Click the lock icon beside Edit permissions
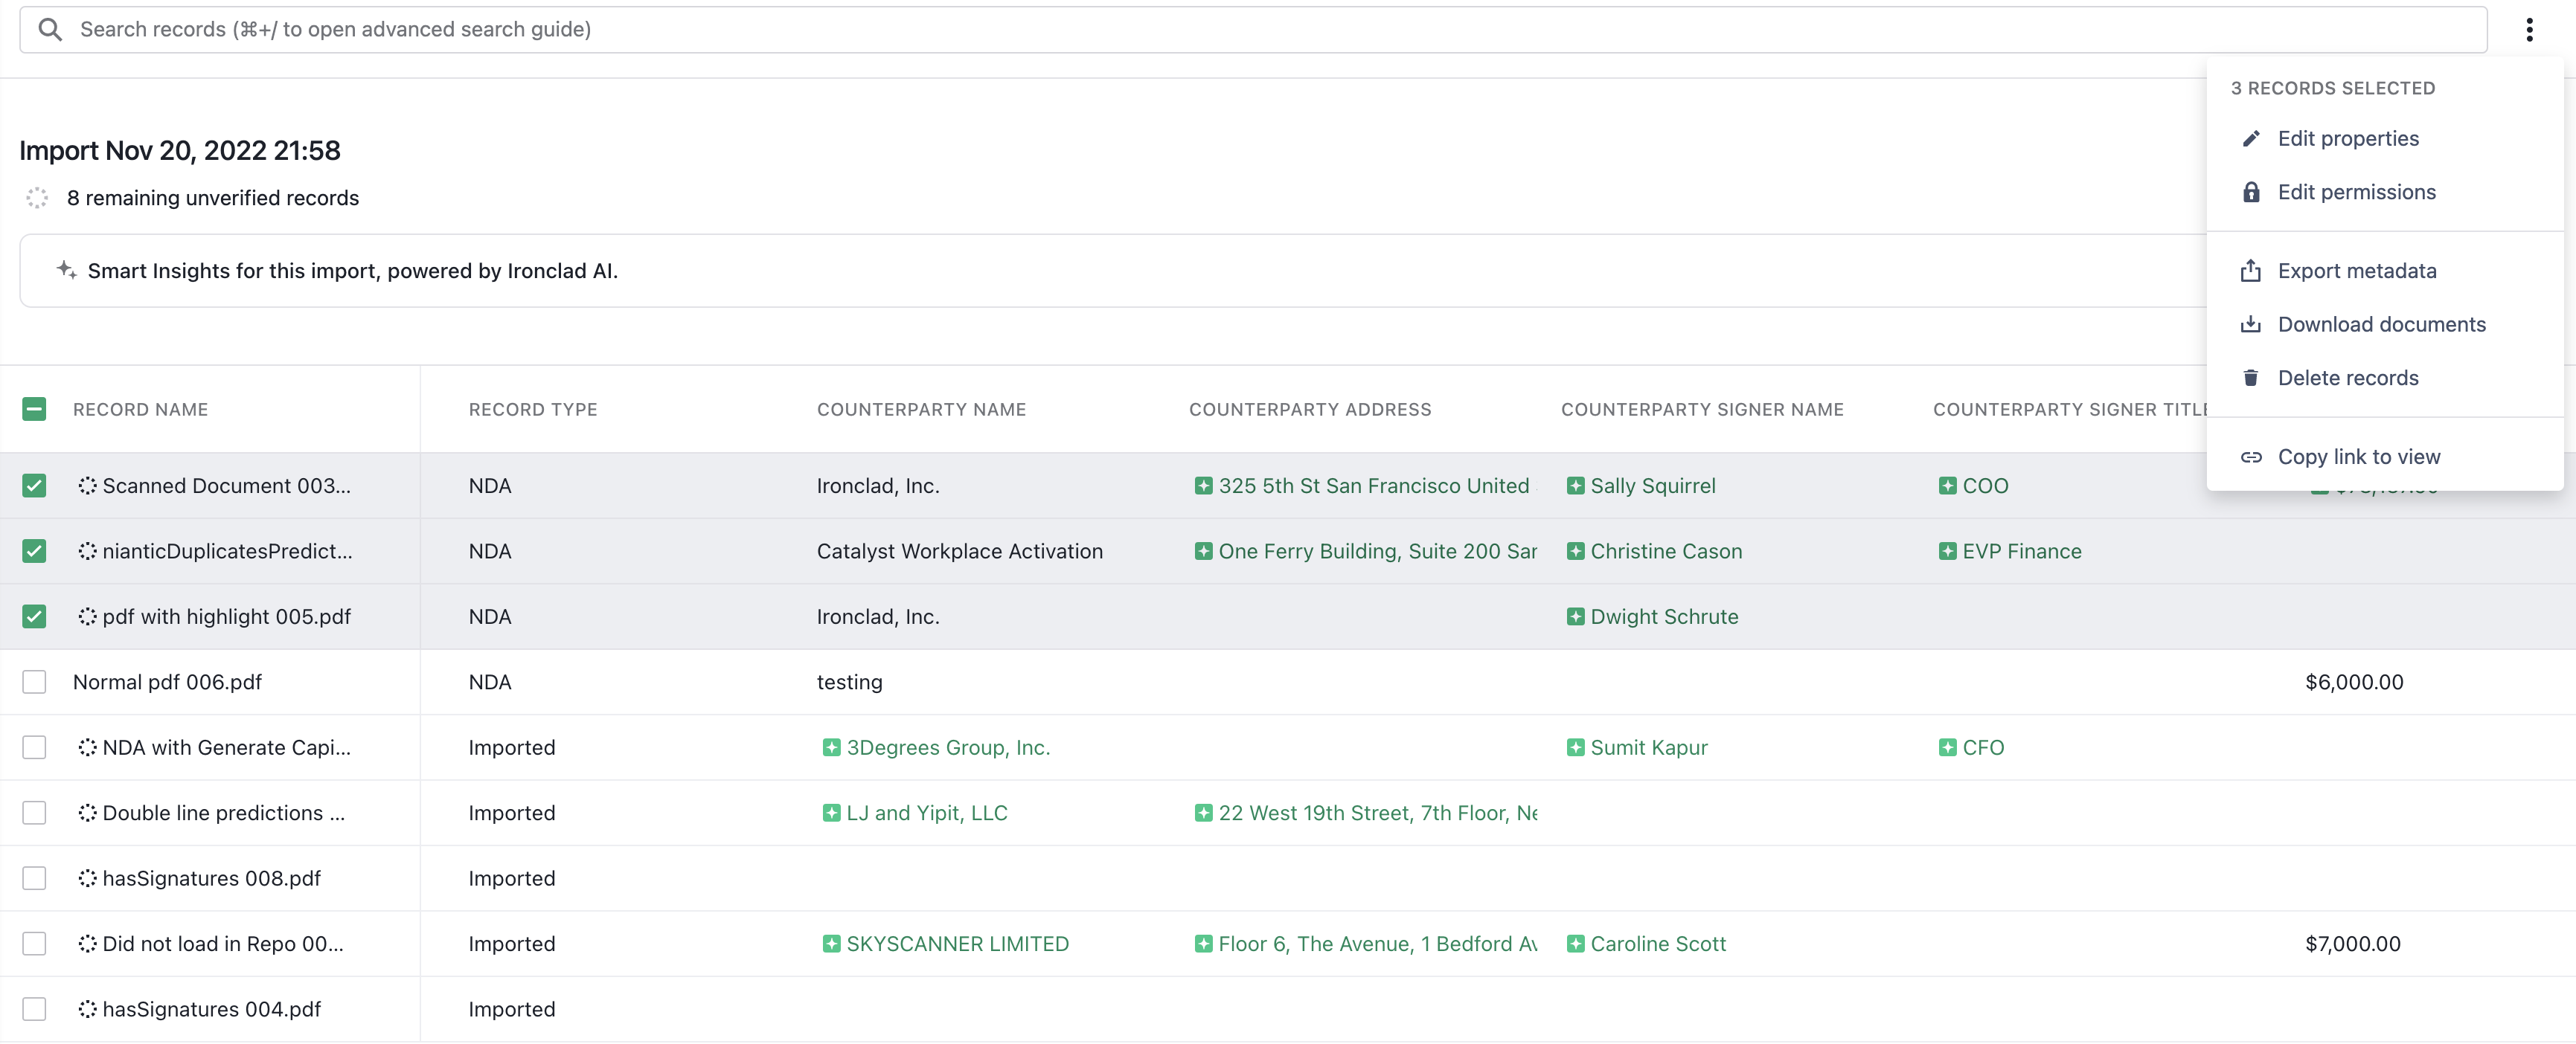Image resolution: width=2576 pixels, height=1044 pixels. pos(2250,192)
